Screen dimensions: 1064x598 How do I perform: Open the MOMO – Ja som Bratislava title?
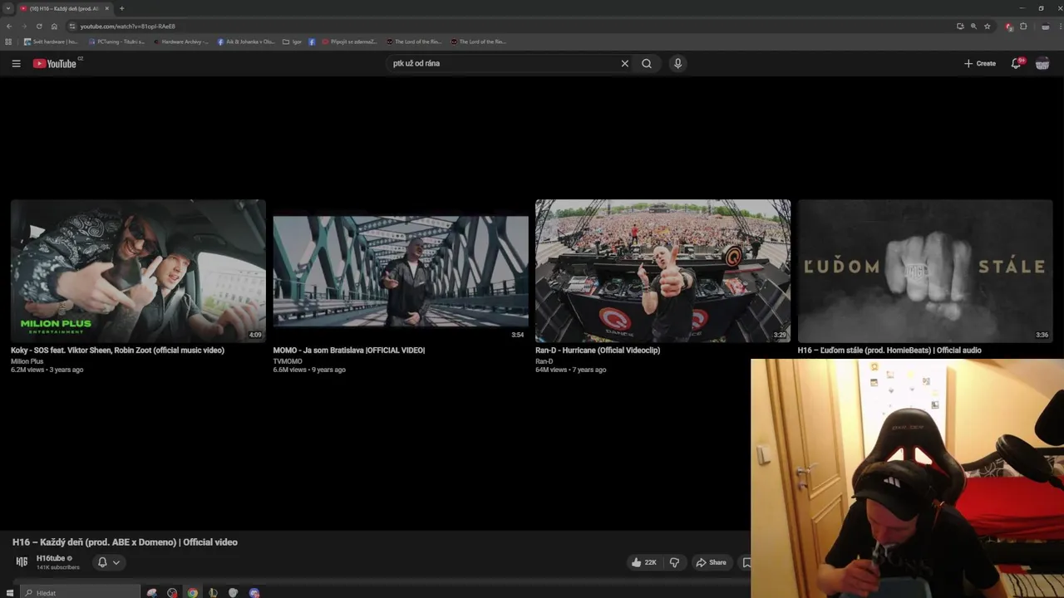pyautogui.click(x=349, y=350)
